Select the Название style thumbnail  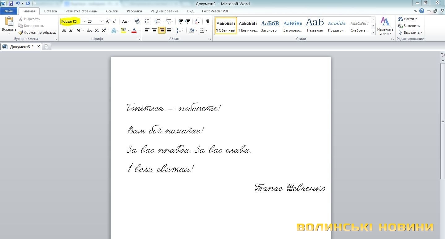pos(315,25)
